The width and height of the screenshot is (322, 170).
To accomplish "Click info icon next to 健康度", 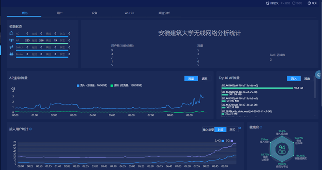I will (261, 127).
